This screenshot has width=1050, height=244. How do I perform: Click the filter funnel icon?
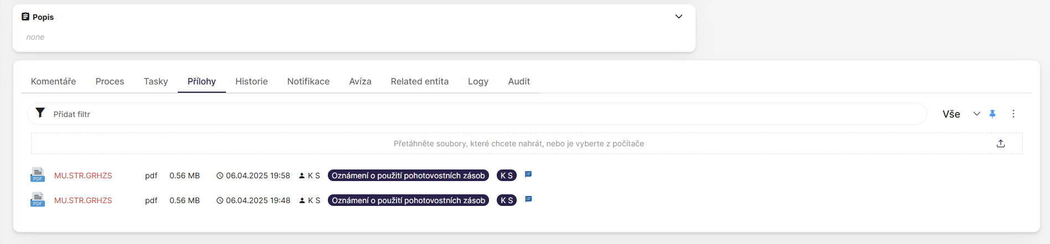(40, 113)
